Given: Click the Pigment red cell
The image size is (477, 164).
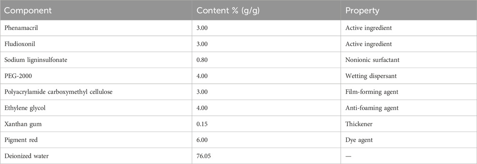Looking at the screenshot, I should coord(96,140).
